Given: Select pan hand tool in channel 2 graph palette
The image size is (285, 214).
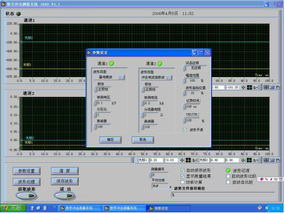Looking at the screenshot, I should pos(278,160).
